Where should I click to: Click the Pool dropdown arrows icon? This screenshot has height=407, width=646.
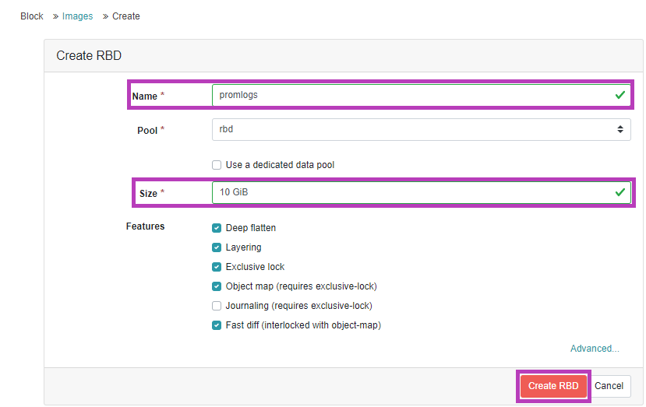pyautogui.click(x=620, y=129)
